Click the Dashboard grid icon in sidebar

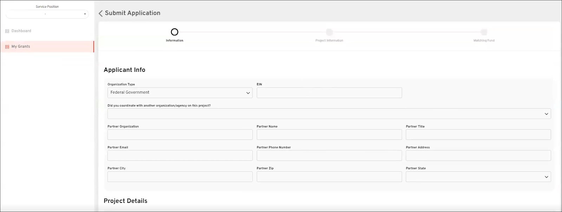(x=7, y=31)
